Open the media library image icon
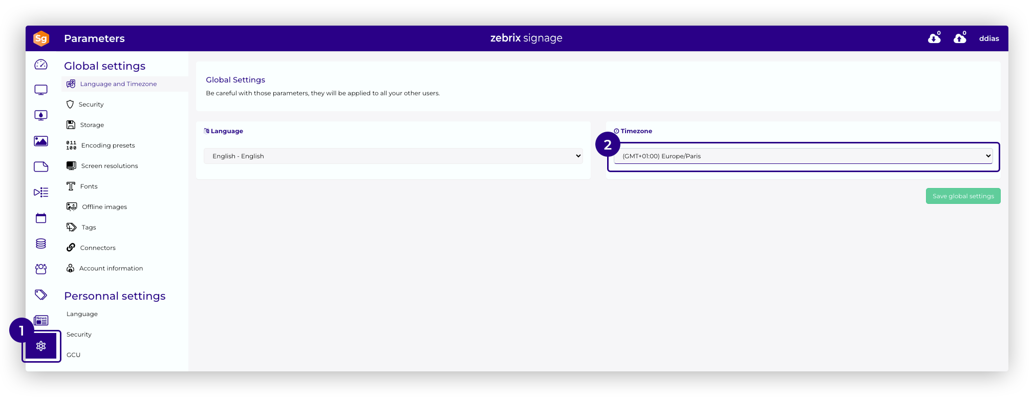1034x397 pixels. click(41, 141)
